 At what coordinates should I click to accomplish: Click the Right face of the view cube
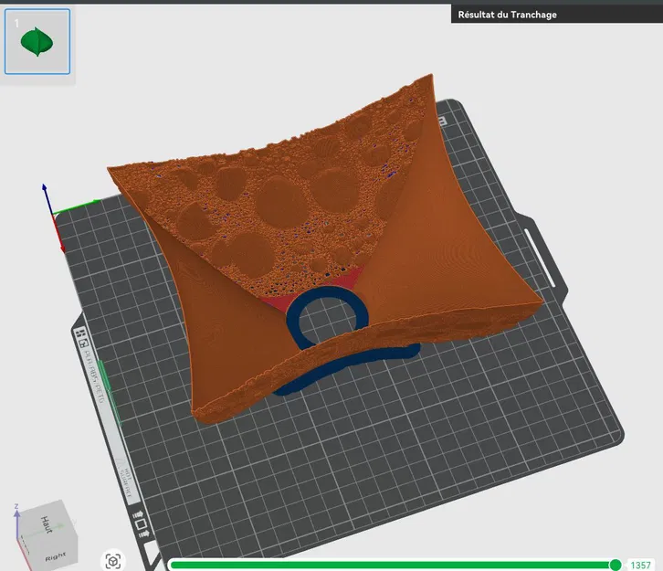(x=55, y=556)
